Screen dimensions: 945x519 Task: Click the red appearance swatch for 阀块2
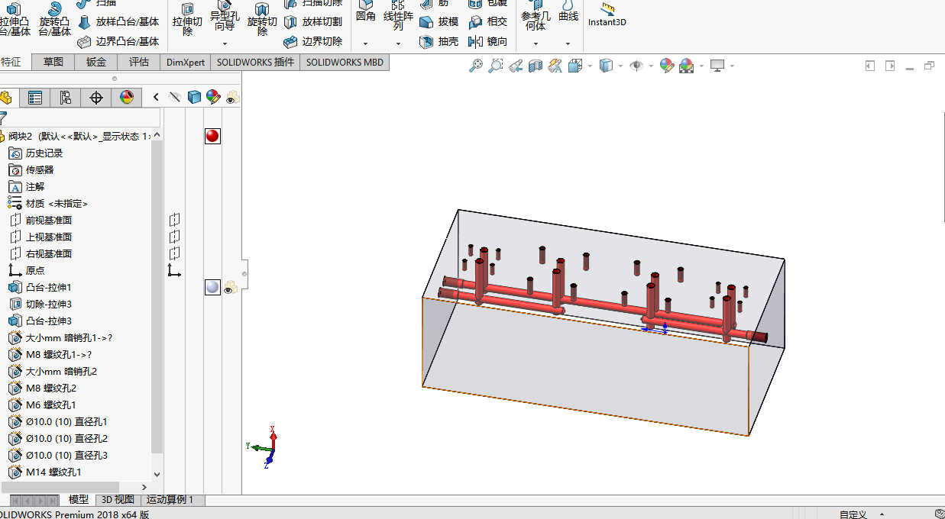(x=212, y=136)
